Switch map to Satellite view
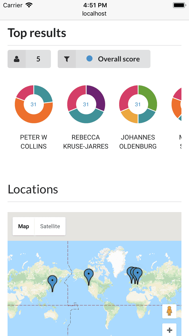This screenshot has height=336, width=189. (50, 226)
